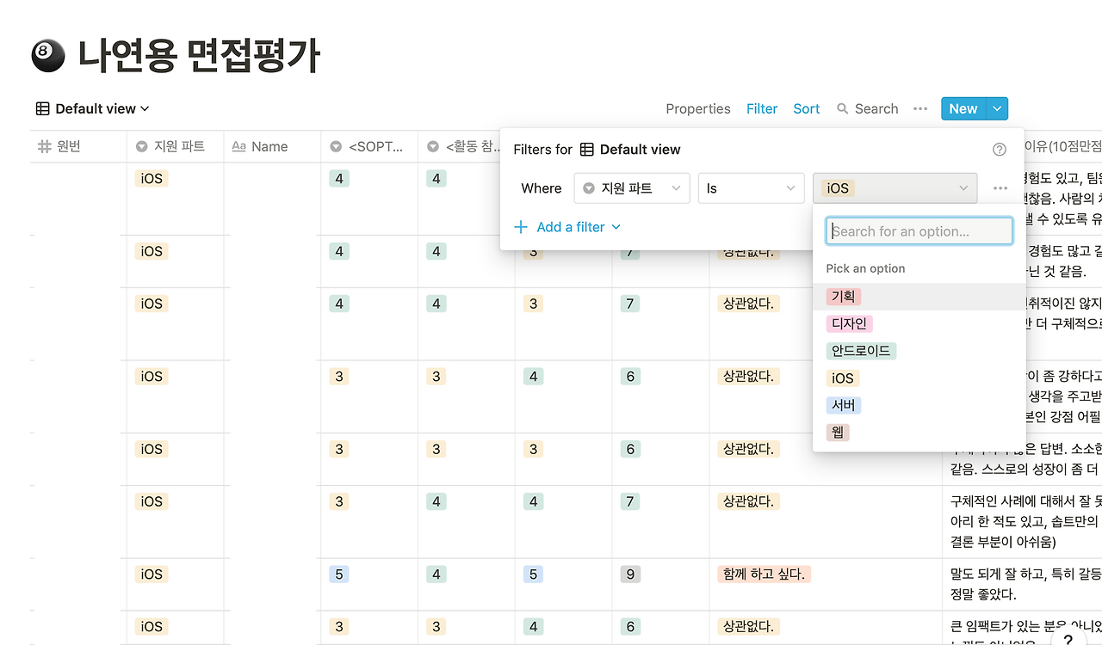The height and width of the screenshot is (645, 1102).
Task: Open the toolbar more options ellipsis
Action: [x=920, y=108]
